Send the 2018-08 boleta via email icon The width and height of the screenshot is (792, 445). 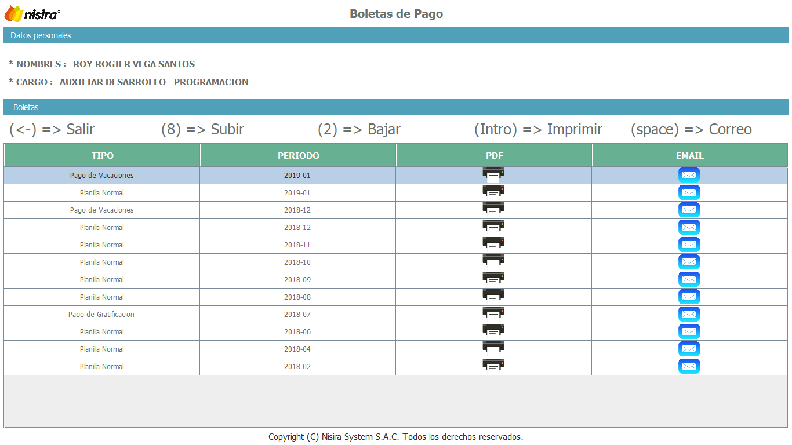pyautogui.click(x=689, y=297)
